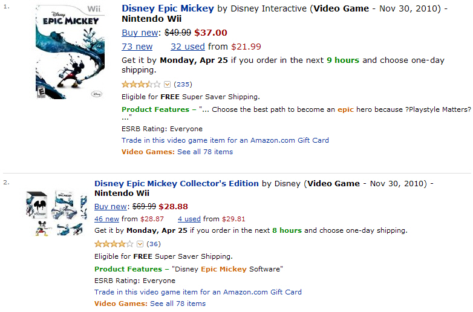Open the 235 customer reviews count
This screenshot has width=473, height=312.
pyautogui.click(x=183, y=85)
